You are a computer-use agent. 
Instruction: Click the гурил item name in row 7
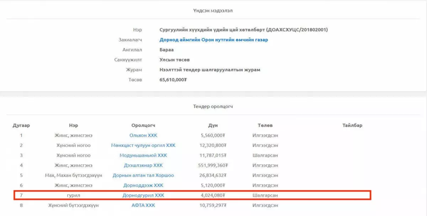click(74, 195)
